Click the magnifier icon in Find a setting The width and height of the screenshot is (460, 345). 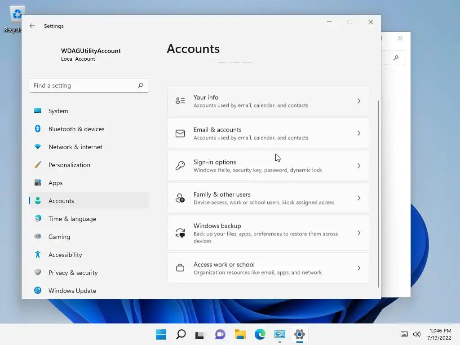pyautogui.click(x=141, y=85)
